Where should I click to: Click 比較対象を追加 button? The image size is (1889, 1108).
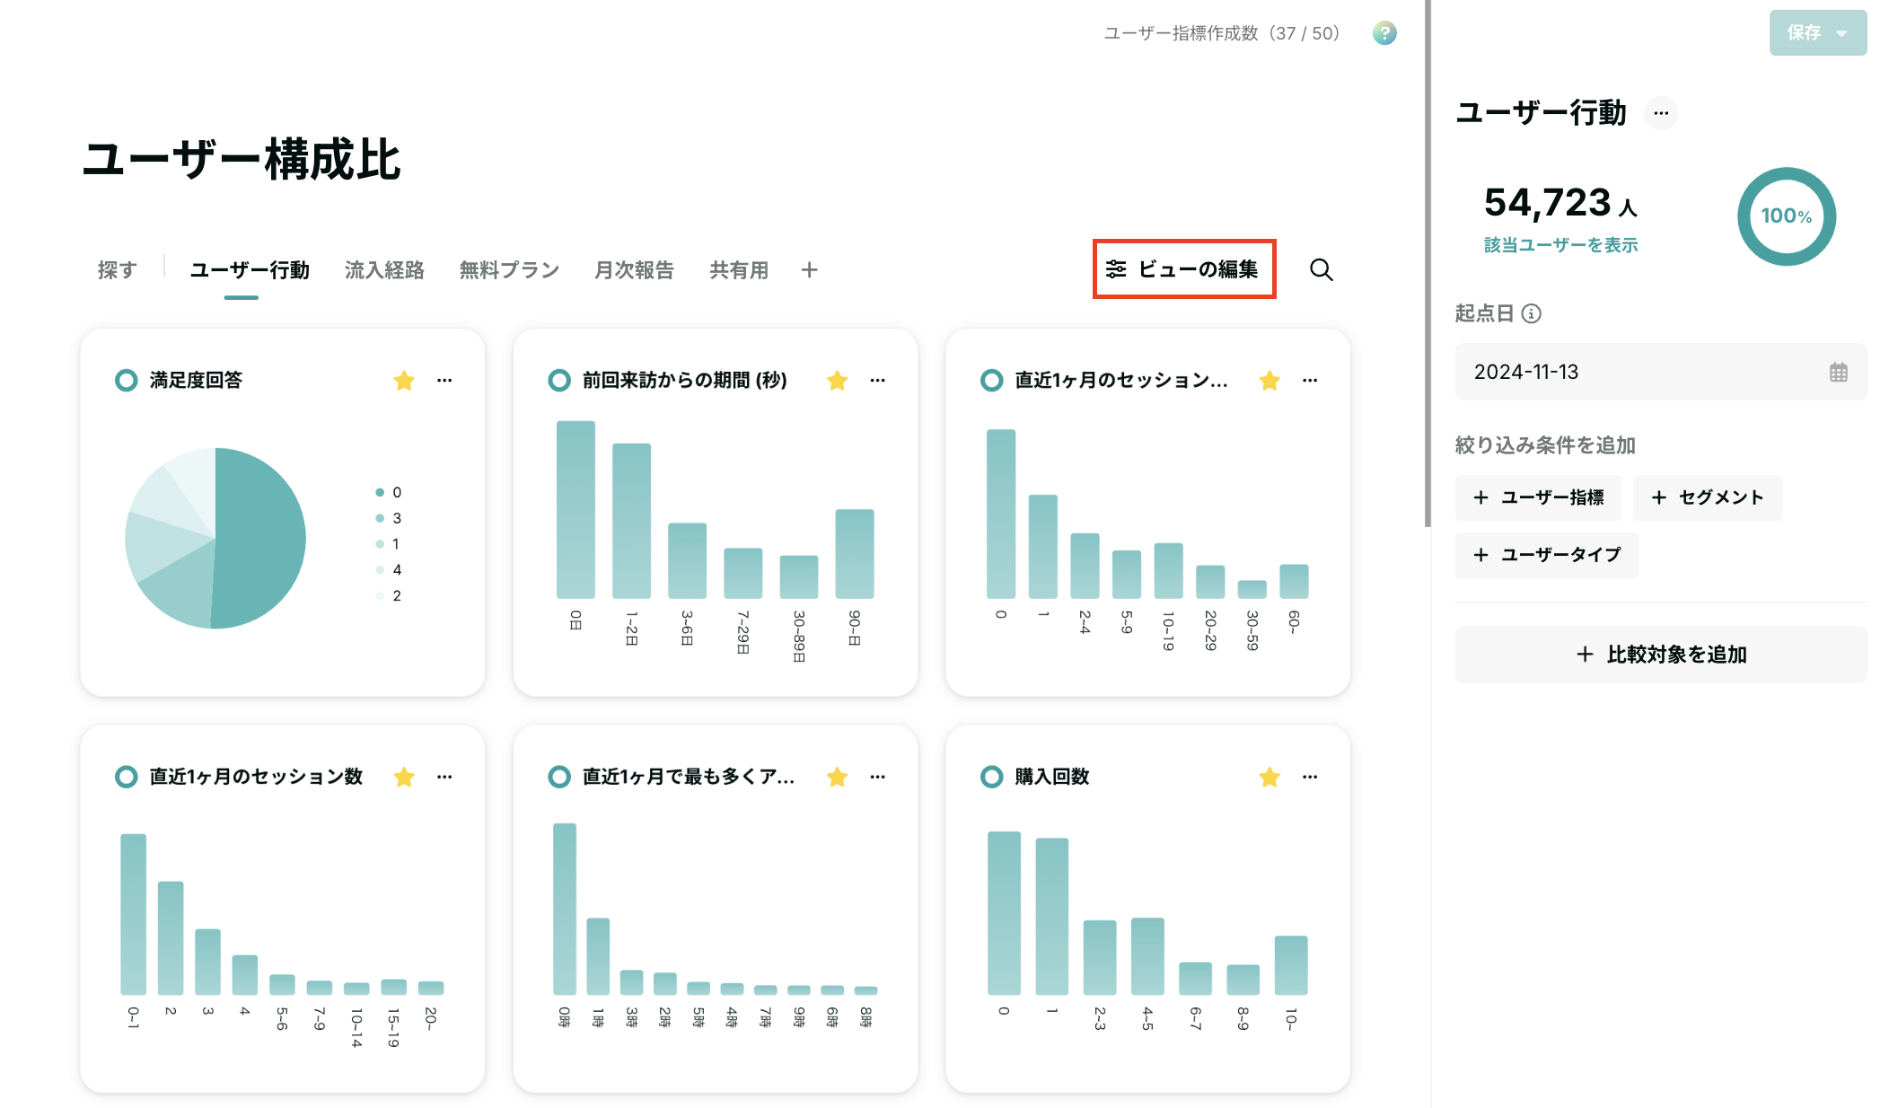click(1660, 655)
